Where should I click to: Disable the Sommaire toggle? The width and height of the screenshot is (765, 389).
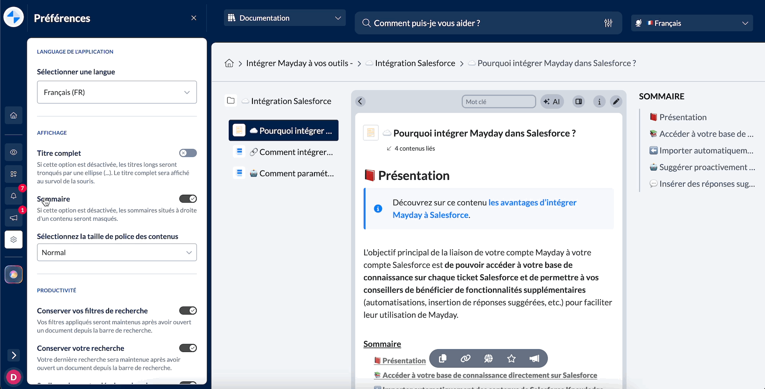pos(188,199)
